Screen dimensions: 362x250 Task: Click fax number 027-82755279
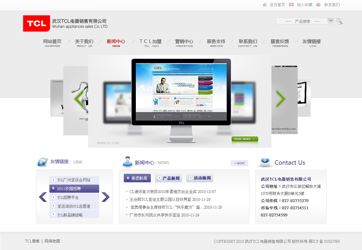[295, 201]
